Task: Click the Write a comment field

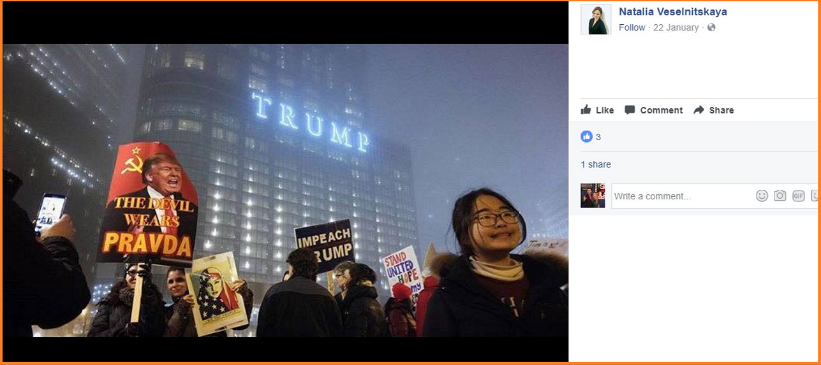Action: tap(683, 196)
